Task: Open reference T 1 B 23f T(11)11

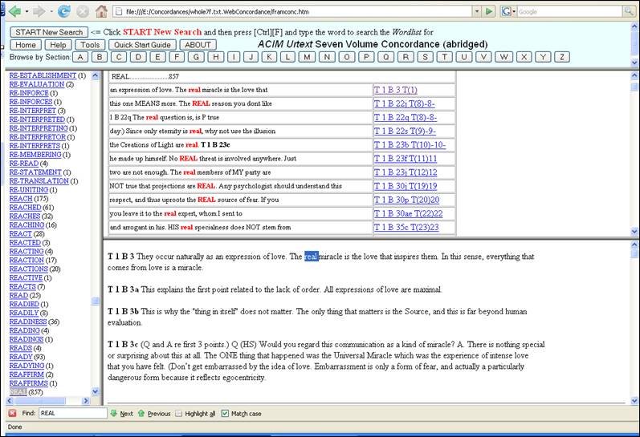Action: [x=406, y=159]
